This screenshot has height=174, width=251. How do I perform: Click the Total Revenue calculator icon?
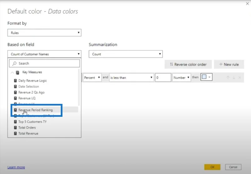coord(15,133)
